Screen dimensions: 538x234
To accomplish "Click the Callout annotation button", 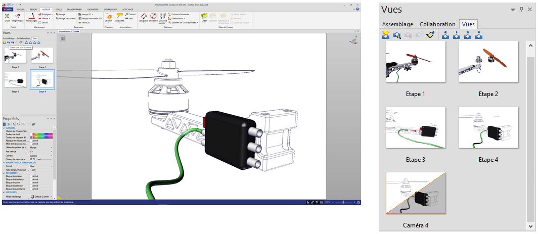I will tap(130, 15).
